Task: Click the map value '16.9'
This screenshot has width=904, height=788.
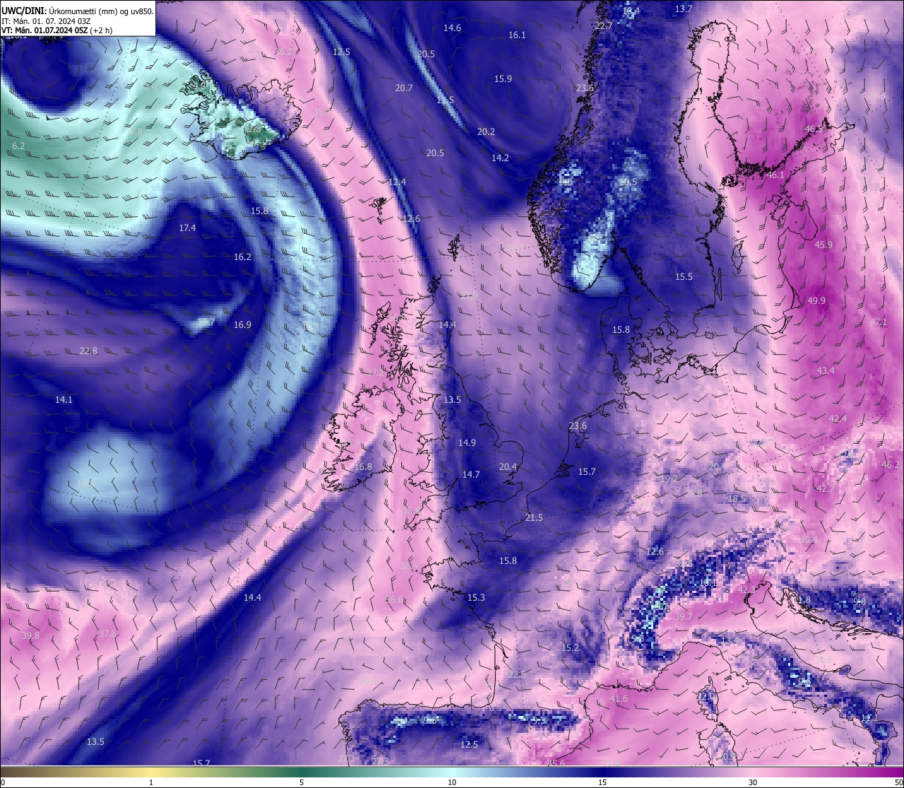Action: point(242,325)
